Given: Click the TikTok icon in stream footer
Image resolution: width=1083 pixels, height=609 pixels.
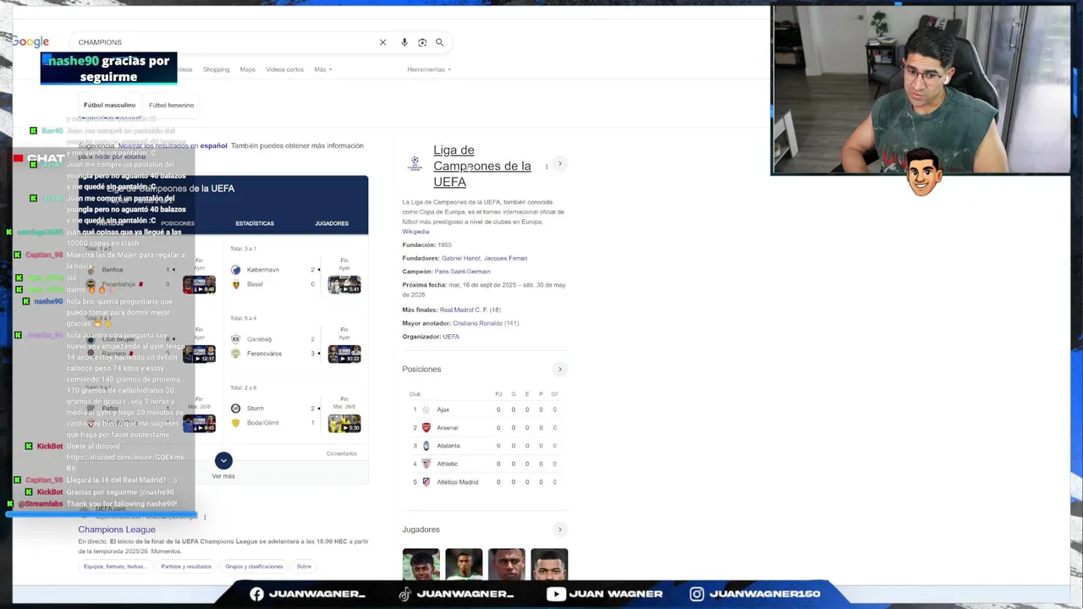Looking at the screenshot, I should [x=405, y=594].
